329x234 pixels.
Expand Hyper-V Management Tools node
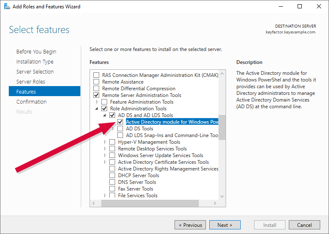pyautogui.click(x=105, y=142)
